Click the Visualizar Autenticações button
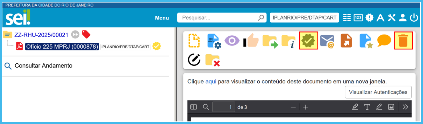Screen dimensions: 423x124 click(378, 92)
